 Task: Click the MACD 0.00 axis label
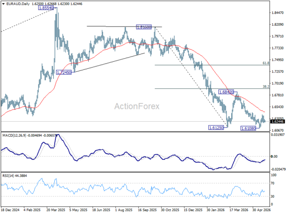point(275,156)
